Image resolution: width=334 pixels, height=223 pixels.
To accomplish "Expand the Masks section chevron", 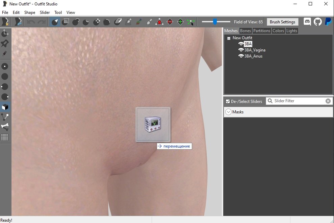I will pyautogui.click(x=228, y=112).
